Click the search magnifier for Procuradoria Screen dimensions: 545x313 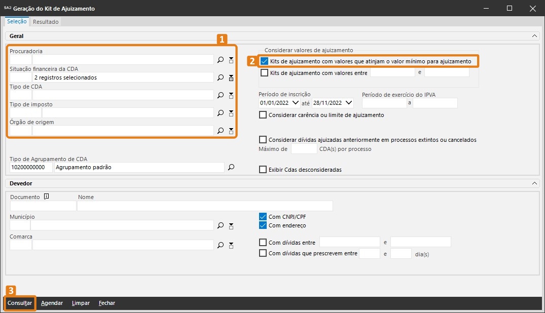point(221,60)
